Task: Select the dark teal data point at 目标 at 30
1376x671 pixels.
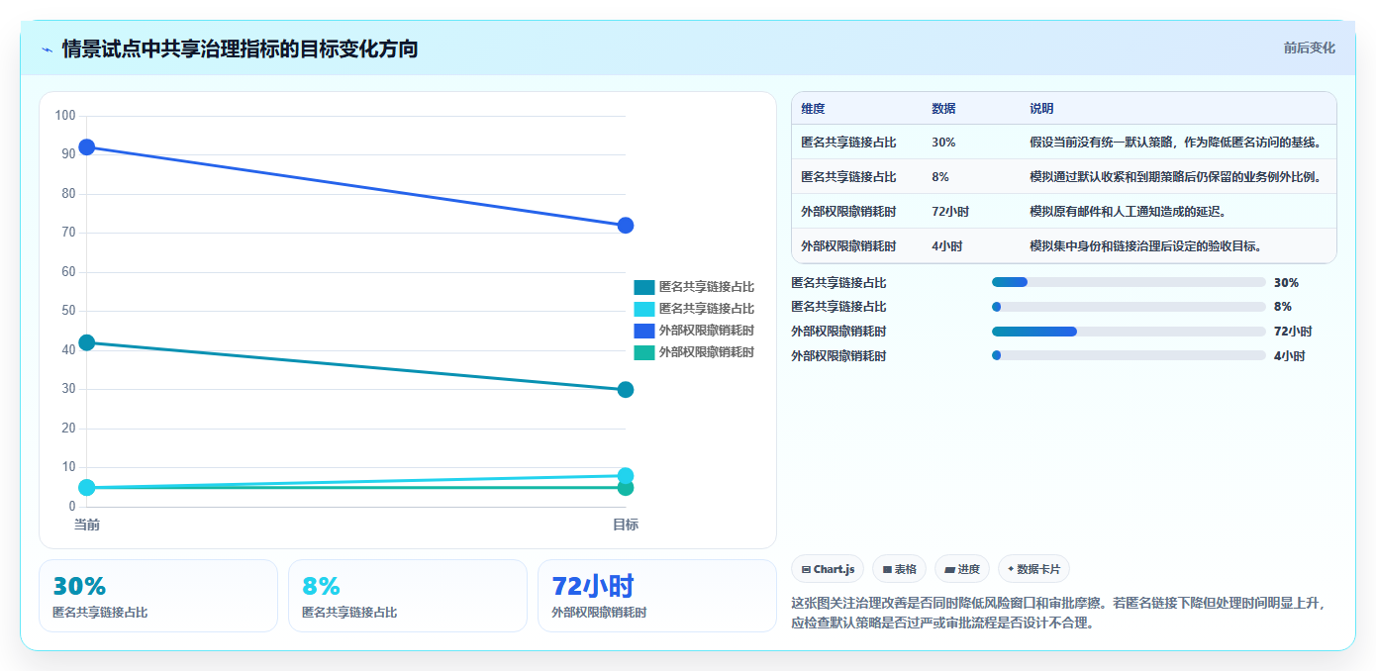Action: 626,390
